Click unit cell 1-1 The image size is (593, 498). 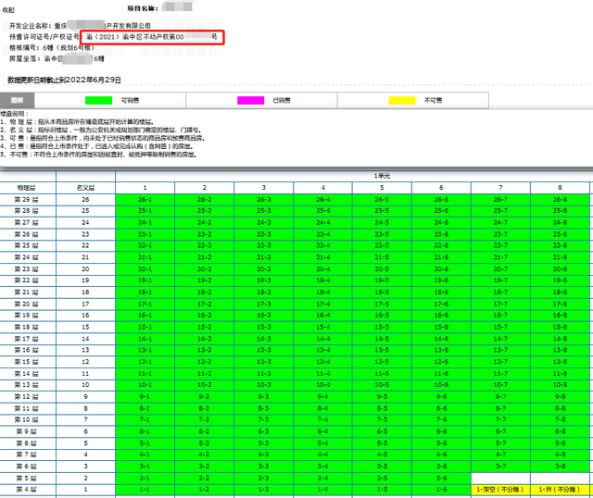(x=145, y=490)
